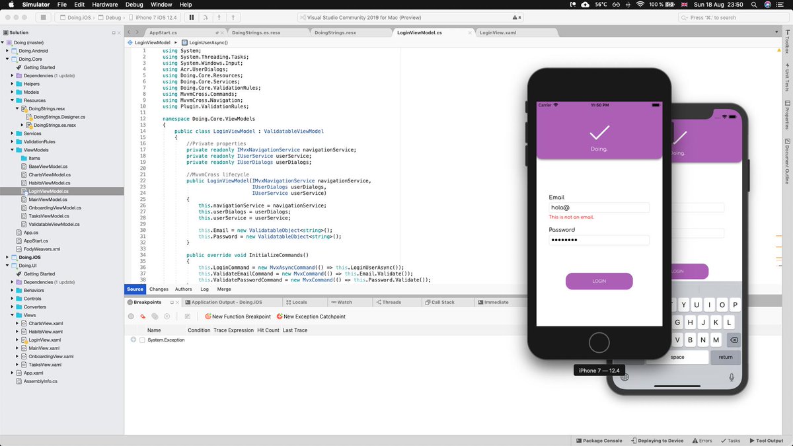
Task: Toggle the System.Exception breakpoint checkbox
Action: 142,340
